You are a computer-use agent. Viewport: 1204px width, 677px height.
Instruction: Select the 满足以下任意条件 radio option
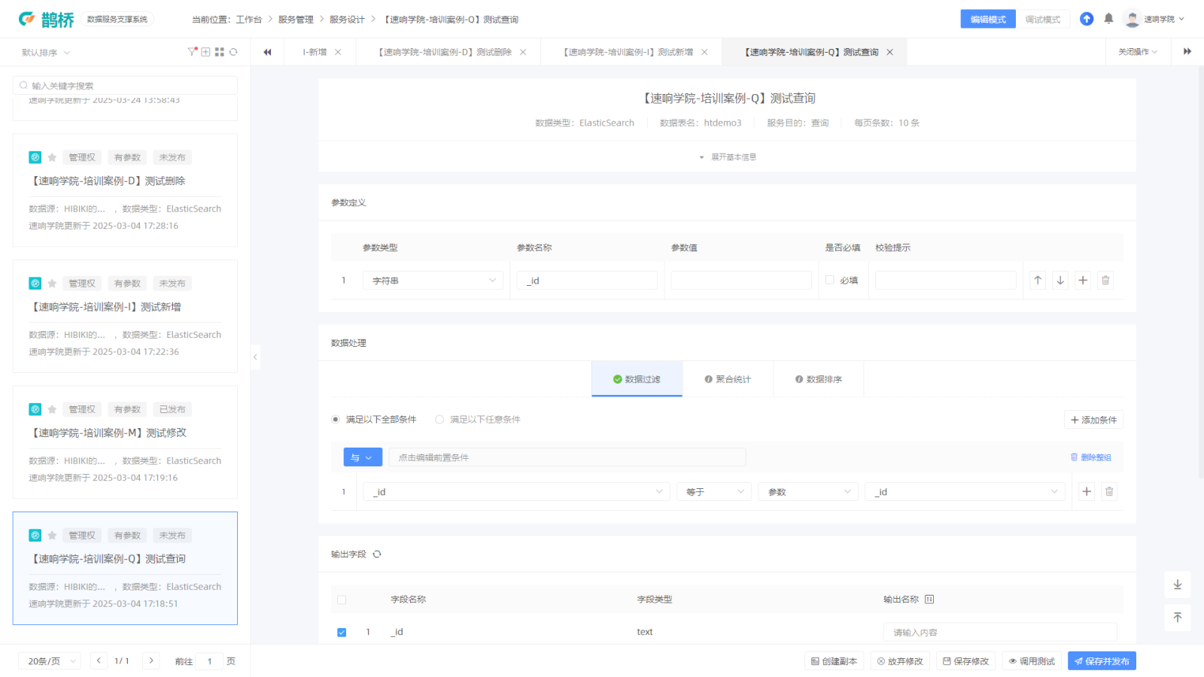coord(439,420)
